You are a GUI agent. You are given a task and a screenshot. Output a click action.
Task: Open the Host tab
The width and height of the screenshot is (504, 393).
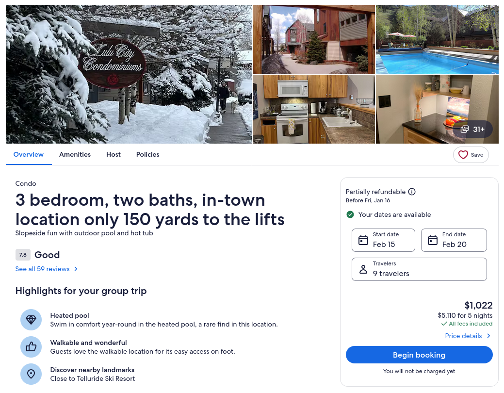pos(114,154)
